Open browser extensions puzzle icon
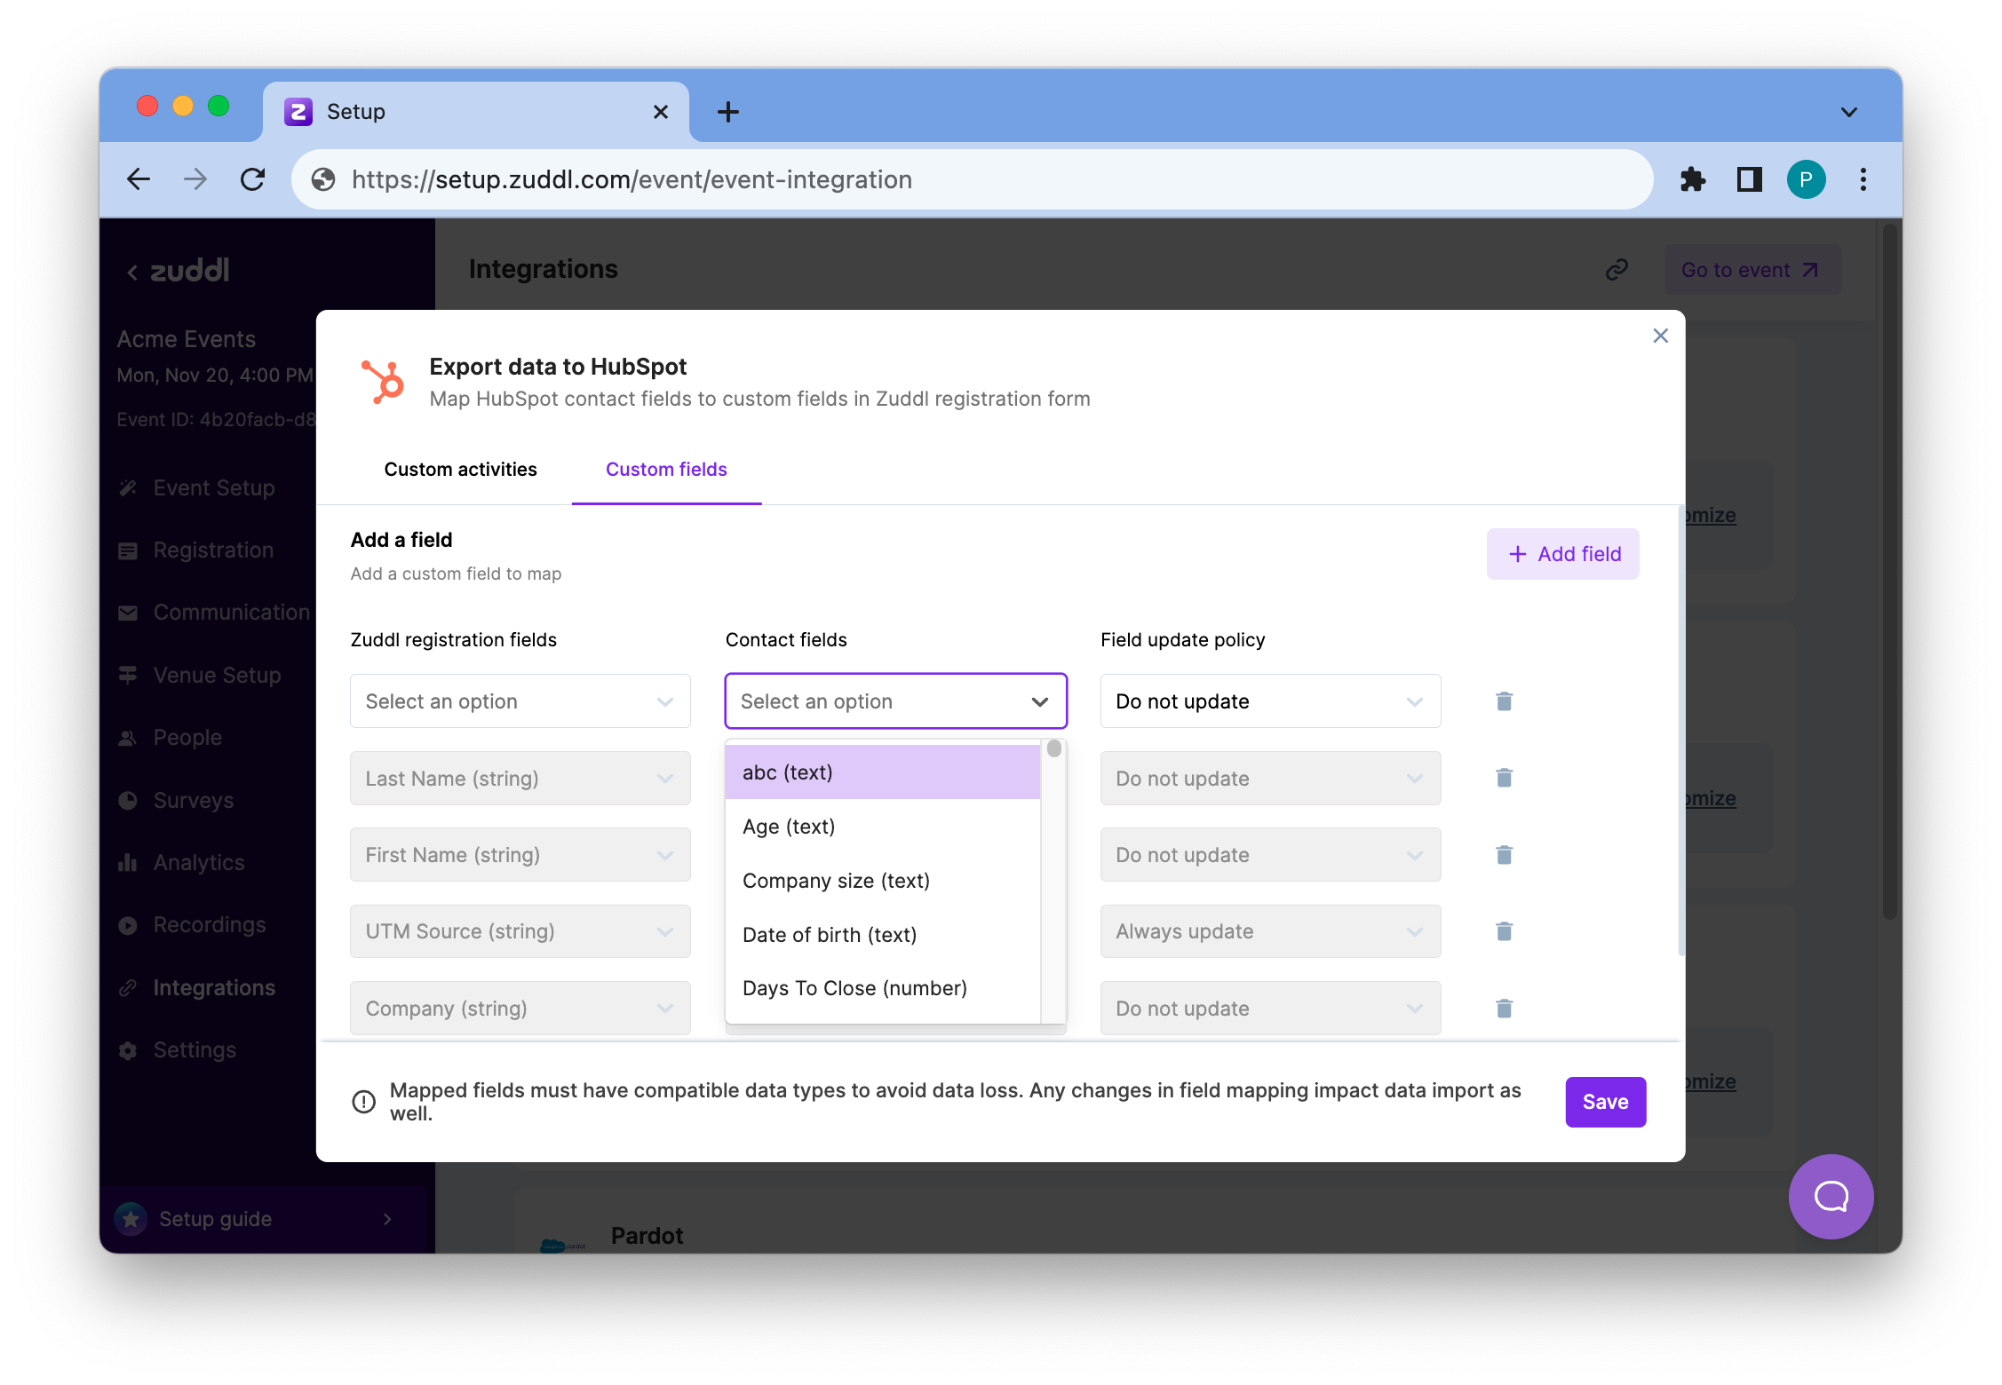Image resolution: width=2002 pixels, height=1385 pixels. 1693,180
